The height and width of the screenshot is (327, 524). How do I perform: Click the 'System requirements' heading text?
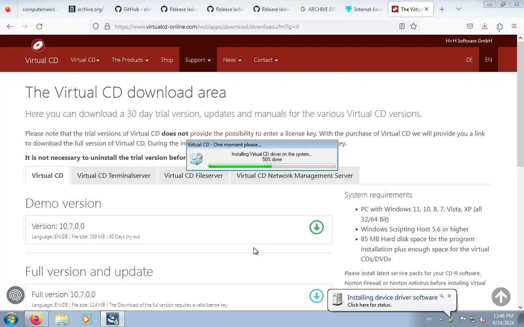(378, 195)
